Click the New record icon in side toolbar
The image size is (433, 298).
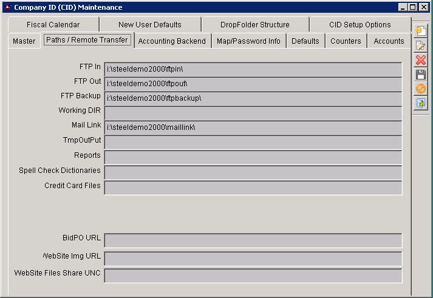point(420,32)
